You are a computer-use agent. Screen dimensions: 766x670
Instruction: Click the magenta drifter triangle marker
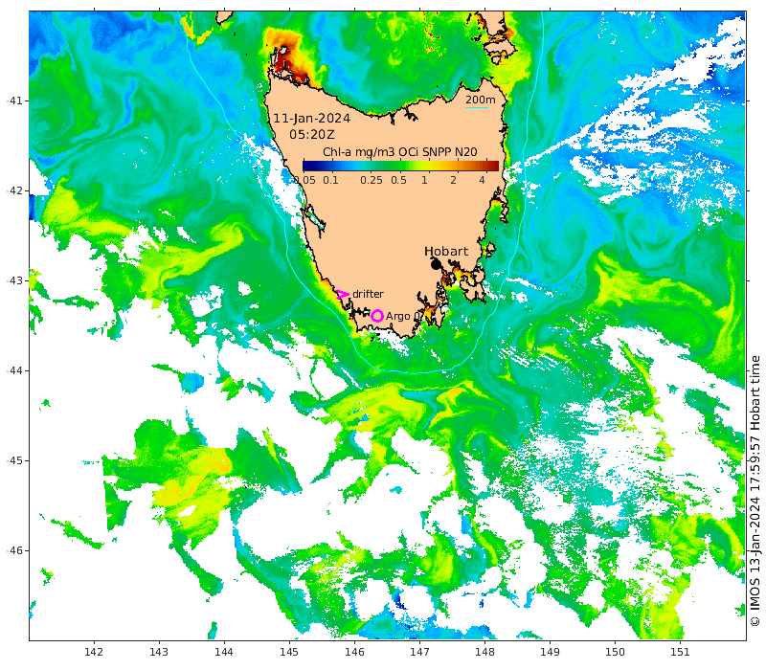(x=342, y=294)
